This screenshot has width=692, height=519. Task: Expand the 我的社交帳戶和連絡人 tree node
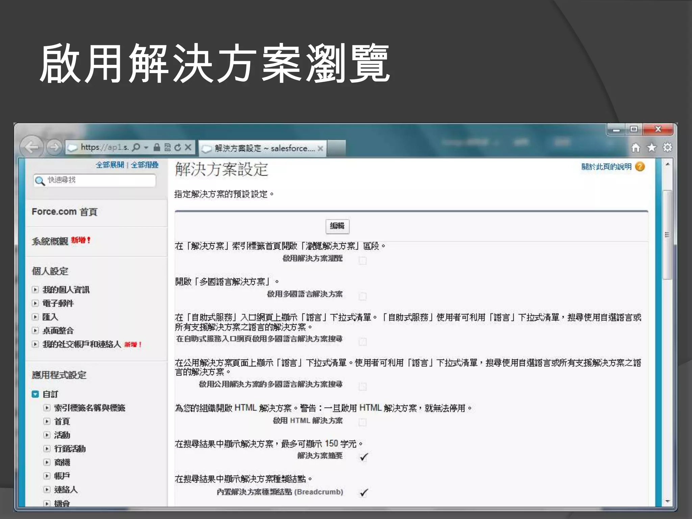click(x=35, y=344)
